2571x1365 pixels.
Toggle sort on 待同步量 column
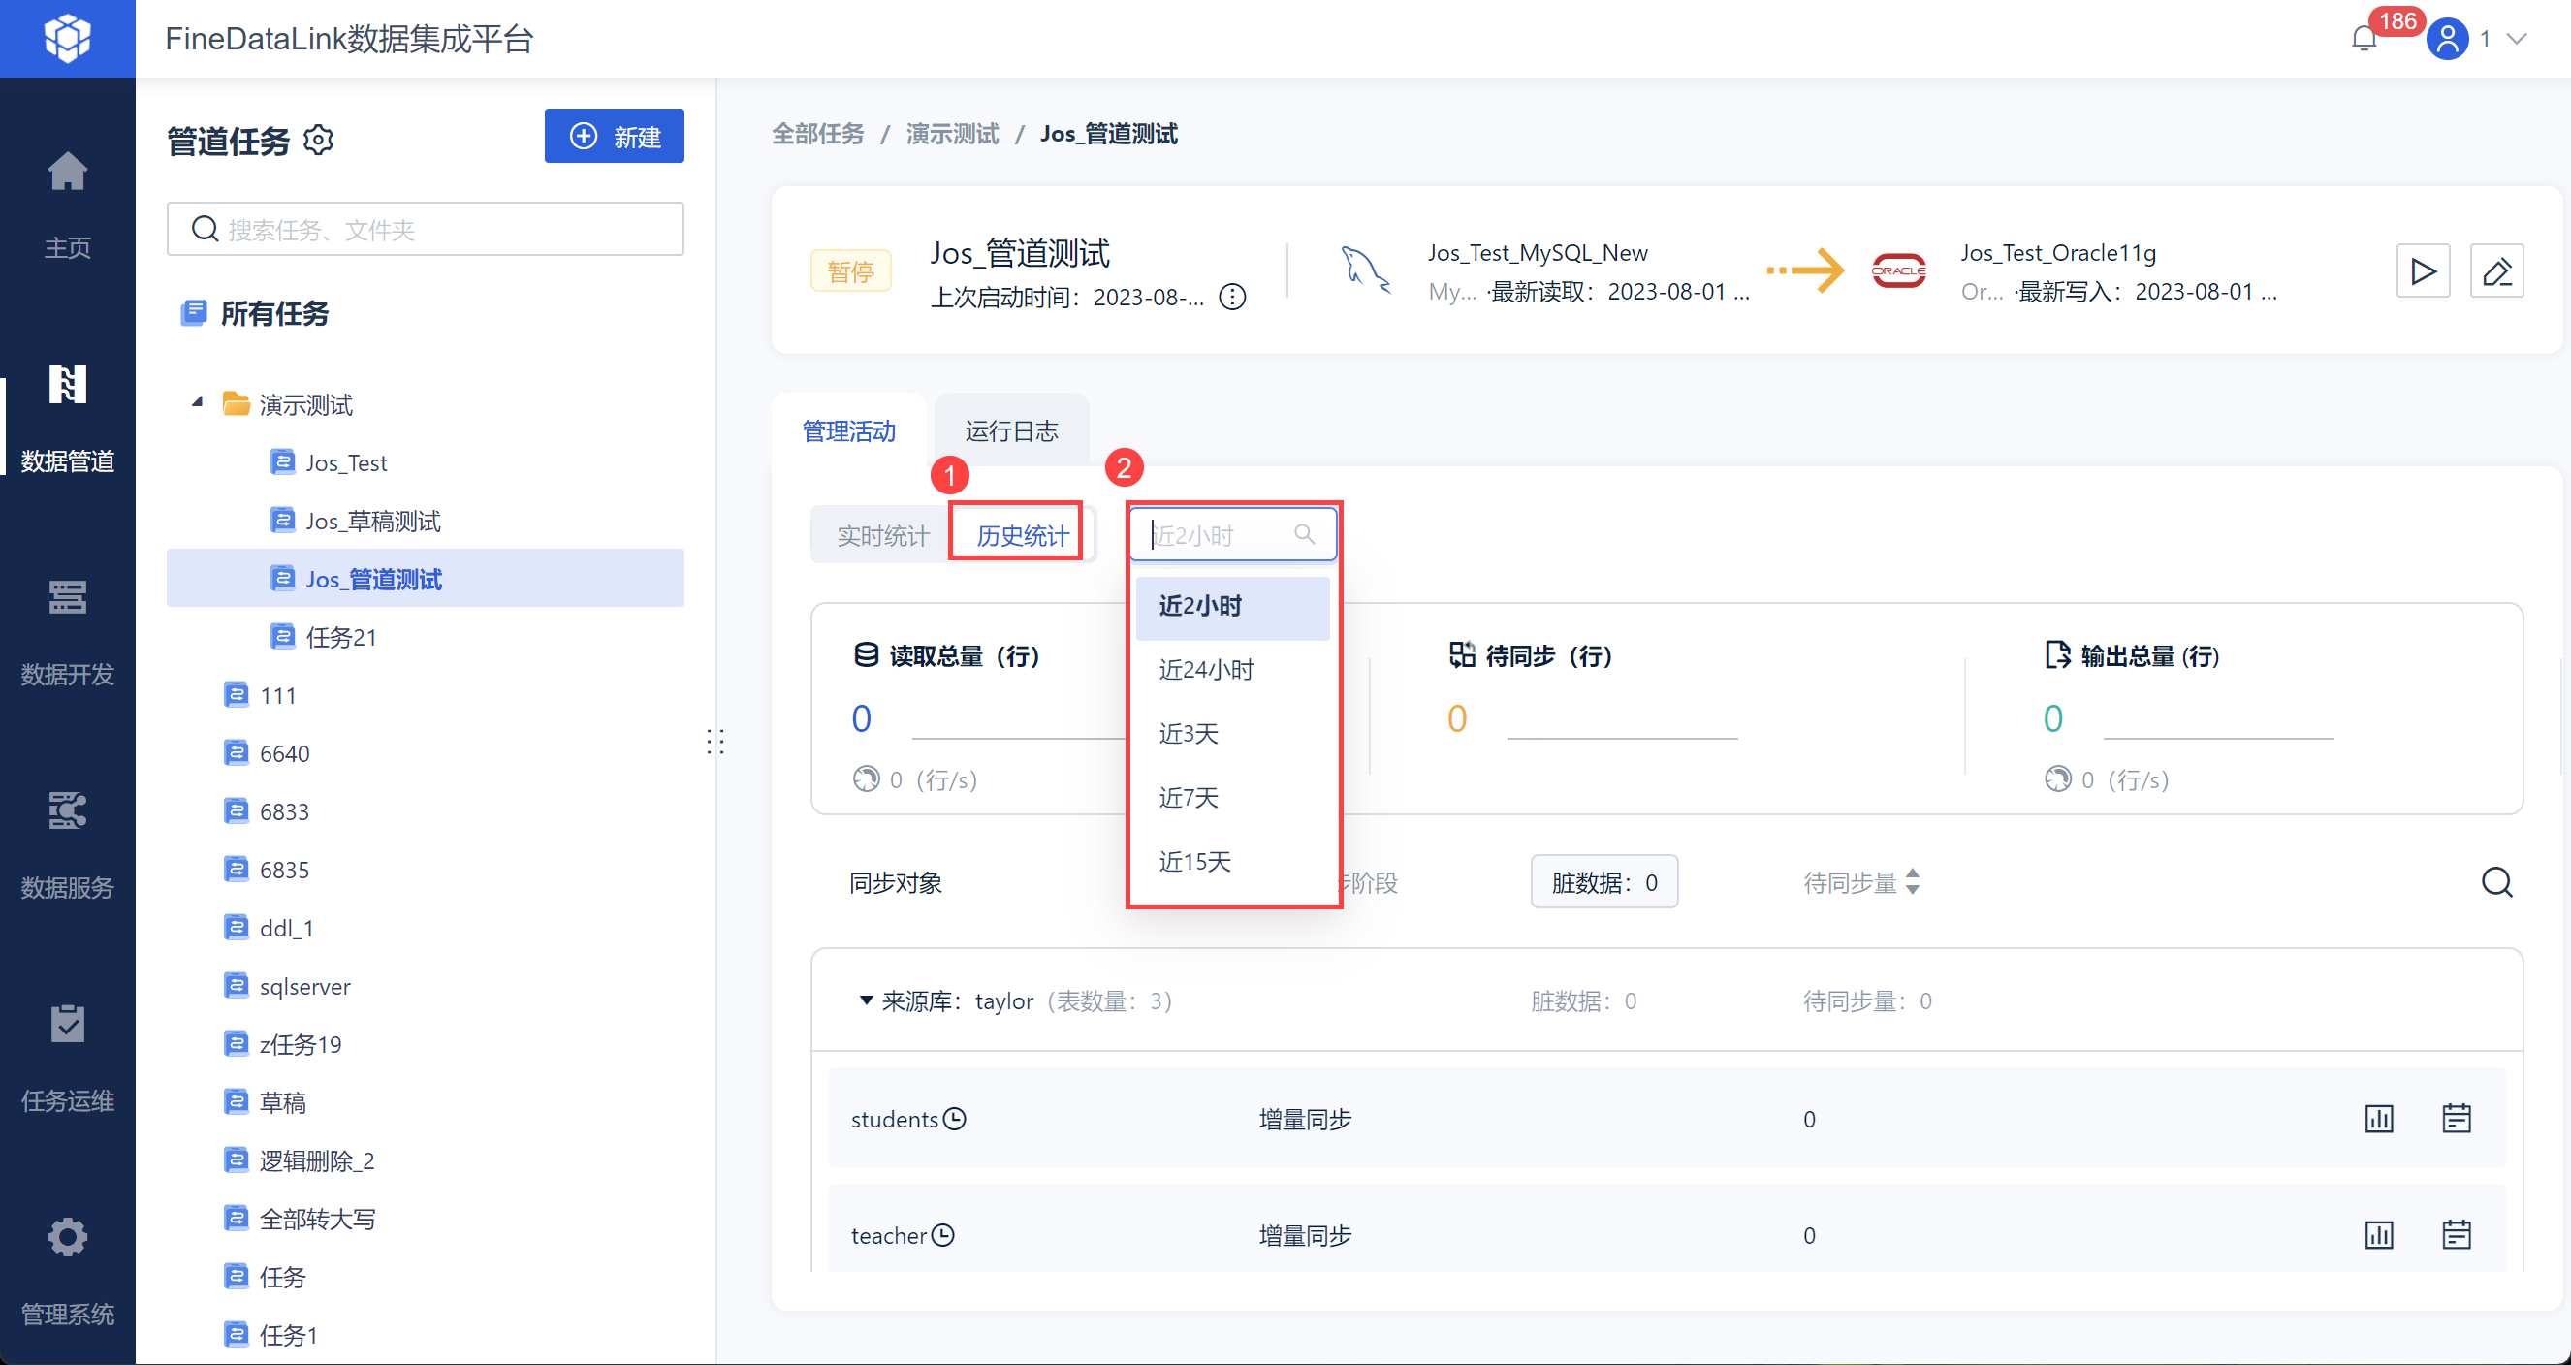pos(1911,882)
